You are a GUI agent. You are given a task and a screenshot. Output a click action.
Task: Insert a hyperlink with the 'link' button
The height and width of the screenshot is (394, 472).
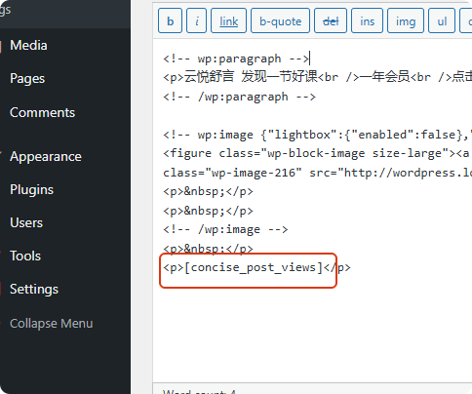[x=228, y=21]
